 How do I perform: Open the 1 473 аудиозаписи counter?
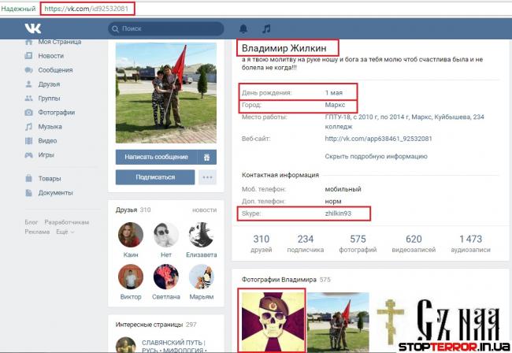(470, 243)
